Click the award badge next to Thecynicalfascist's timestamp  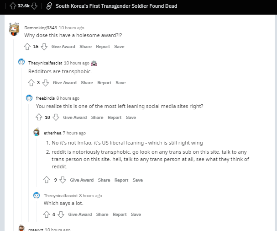coord(94,63)
